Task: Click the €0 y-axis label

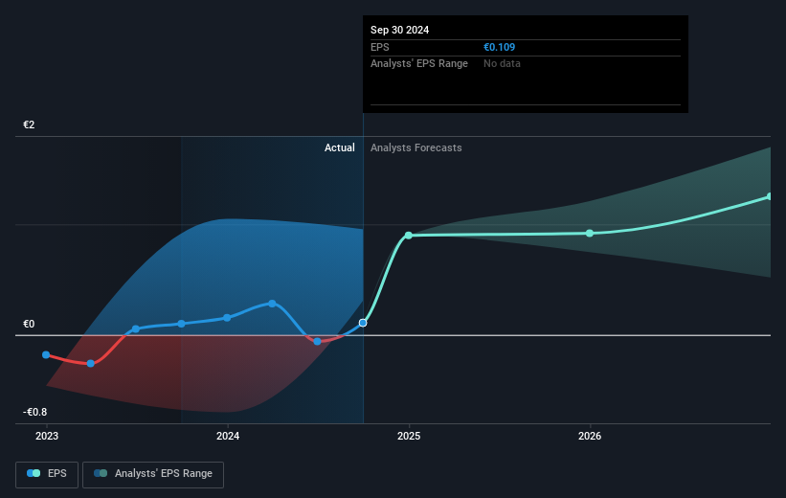Action: click(29, 324)
